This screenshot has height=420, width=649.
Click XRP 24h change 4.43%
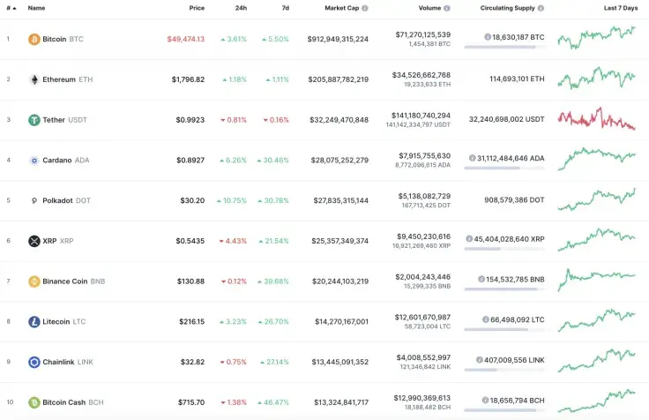pos(233,241)
